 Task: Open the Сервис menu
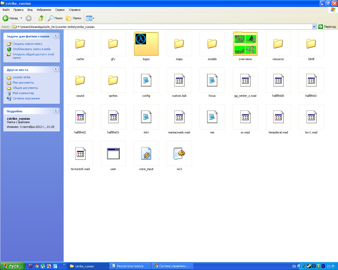point(60,10)
